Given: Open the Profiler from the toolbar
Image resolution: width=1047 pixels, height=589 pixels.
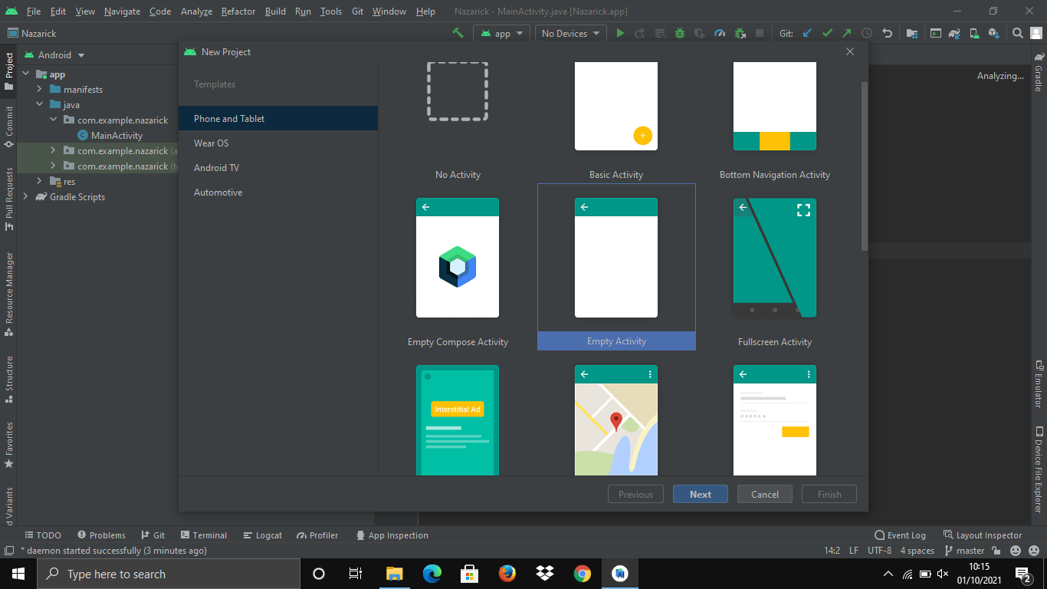Looking at the screenshot, I should pos(719,33).
